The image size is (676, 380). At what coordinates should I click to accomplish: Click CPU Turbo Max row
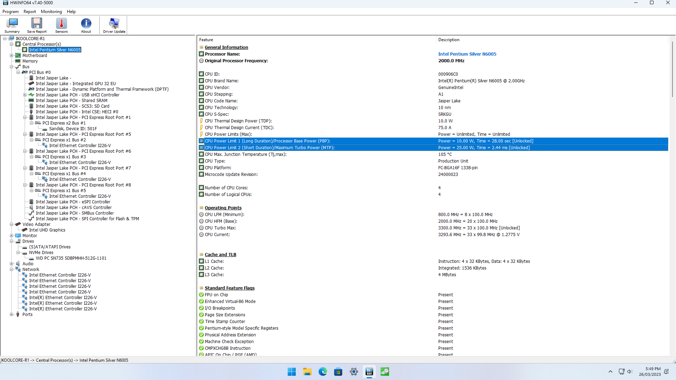click(x=433, y=228)
